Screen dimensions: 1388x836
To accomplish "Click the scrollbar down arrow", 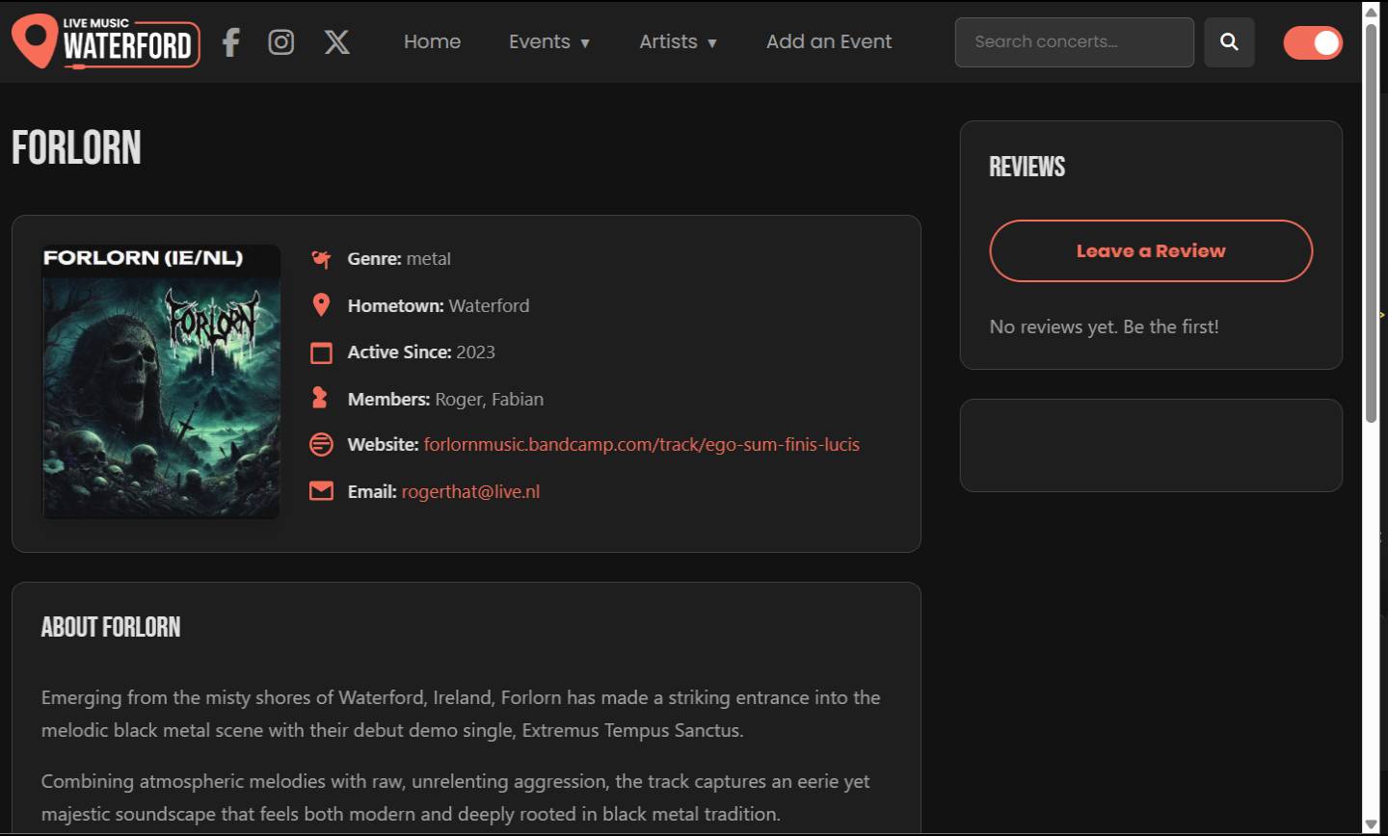I will [x=1371, y=825].
